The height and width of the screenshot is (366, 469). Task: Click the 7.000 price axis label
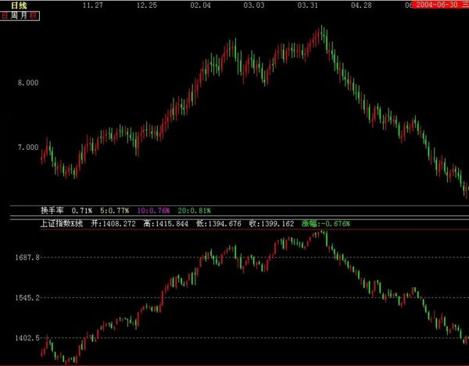click(x=28, y=147)
